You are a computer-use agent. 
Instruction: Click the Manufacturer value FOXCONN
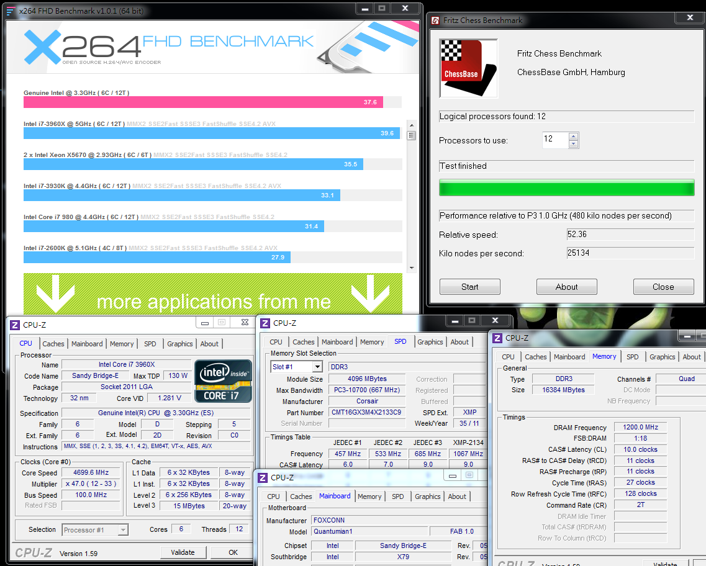click(400, 520)
